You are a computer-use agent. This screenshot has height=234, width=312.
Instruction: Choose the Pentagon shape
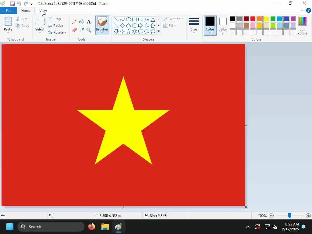129,26
